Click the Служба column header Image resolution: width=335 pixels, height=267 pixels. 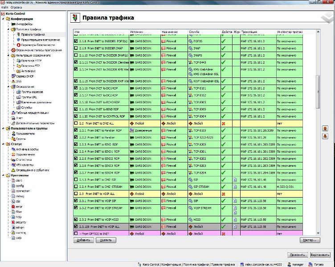(204, 32)
